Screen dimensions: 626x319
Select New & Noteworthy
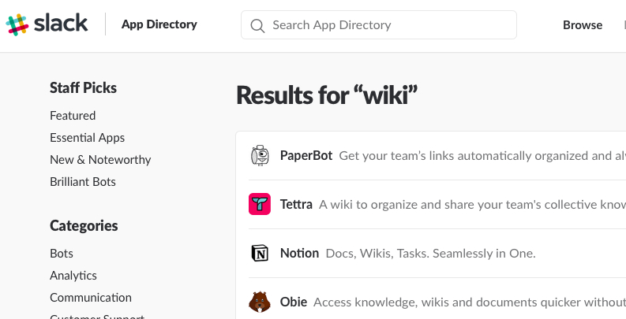pyautogui.click(x=100, y=160)
